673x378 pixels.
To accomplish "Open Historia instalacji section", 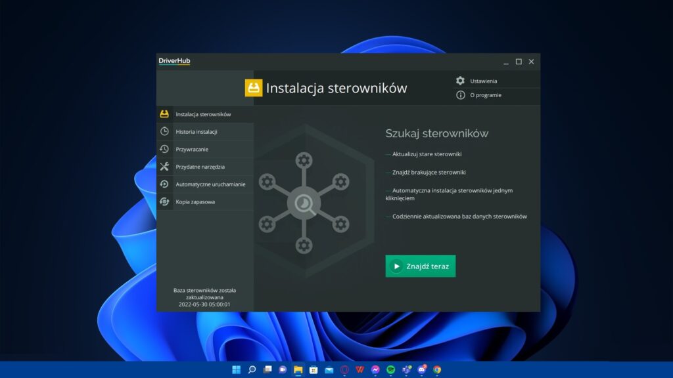I will 205,131.
